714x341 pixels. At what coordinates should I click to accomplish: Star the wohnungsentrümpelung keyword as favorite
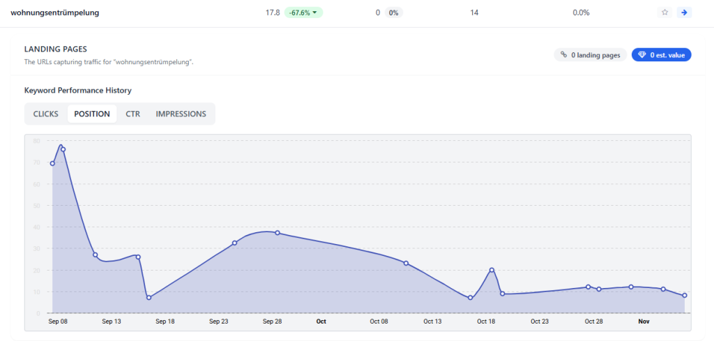pos(664,13)
